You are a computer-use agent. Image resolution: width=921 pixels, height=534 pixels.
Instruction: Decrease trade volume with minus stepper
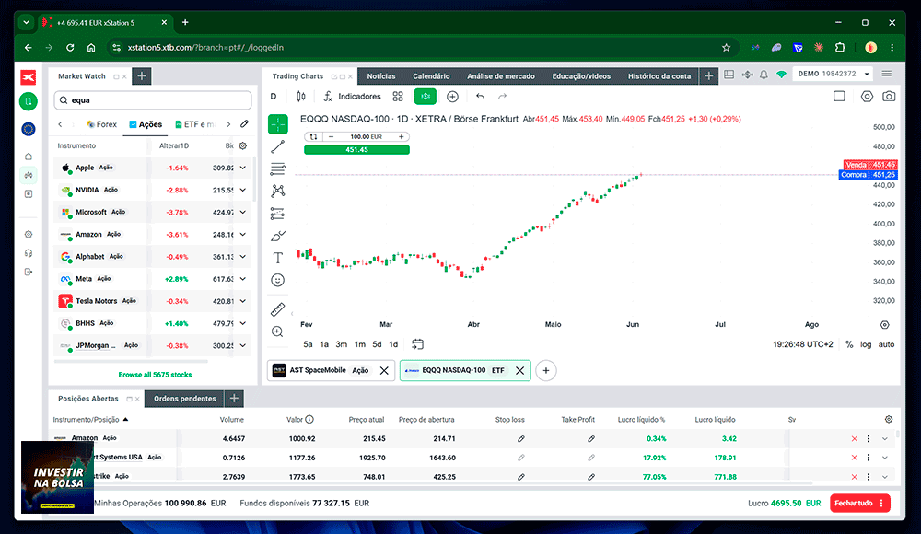(x=332, y=137)
